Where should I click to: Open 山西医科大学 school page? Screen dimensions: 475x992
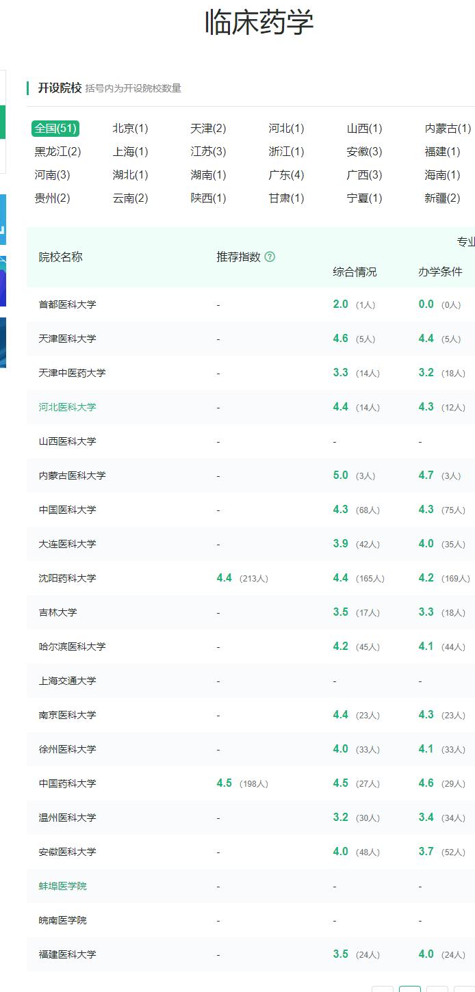pyautogui.click(x=67, y=441)
